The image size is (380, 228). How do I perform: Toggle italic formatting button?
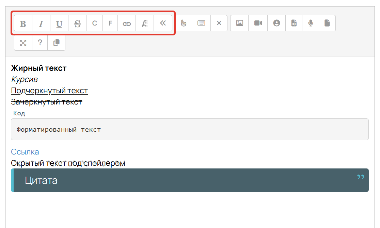coord(41,23)
